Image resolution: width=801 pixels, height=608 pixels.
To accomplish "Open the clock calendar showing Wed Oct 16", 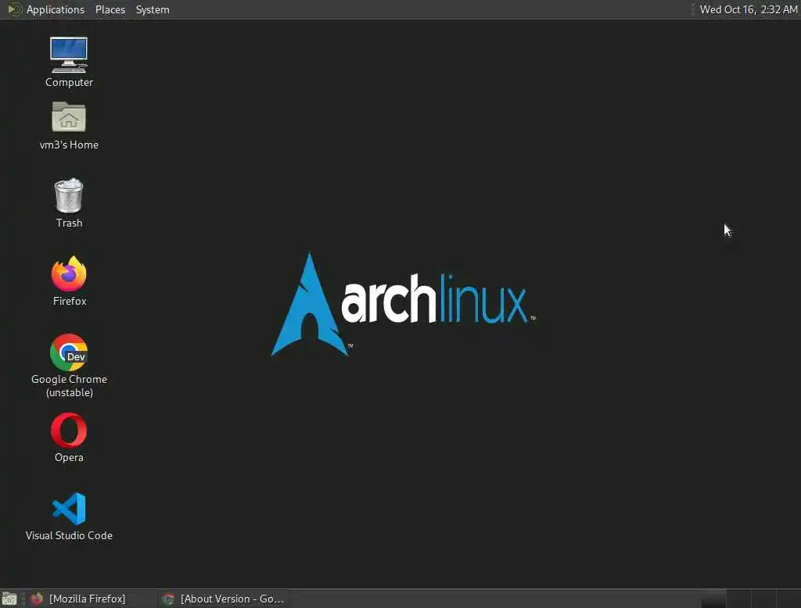I will (x=748, y=9).
